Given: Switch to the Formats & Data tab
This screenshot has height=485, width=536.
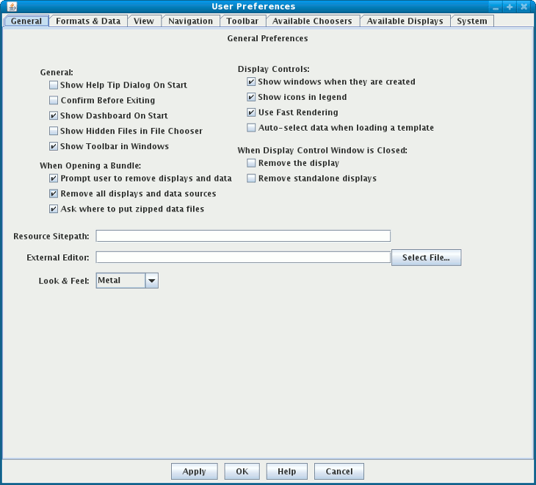Looking at the screenshot, I should pyautogui.click(x=88, y=21).
